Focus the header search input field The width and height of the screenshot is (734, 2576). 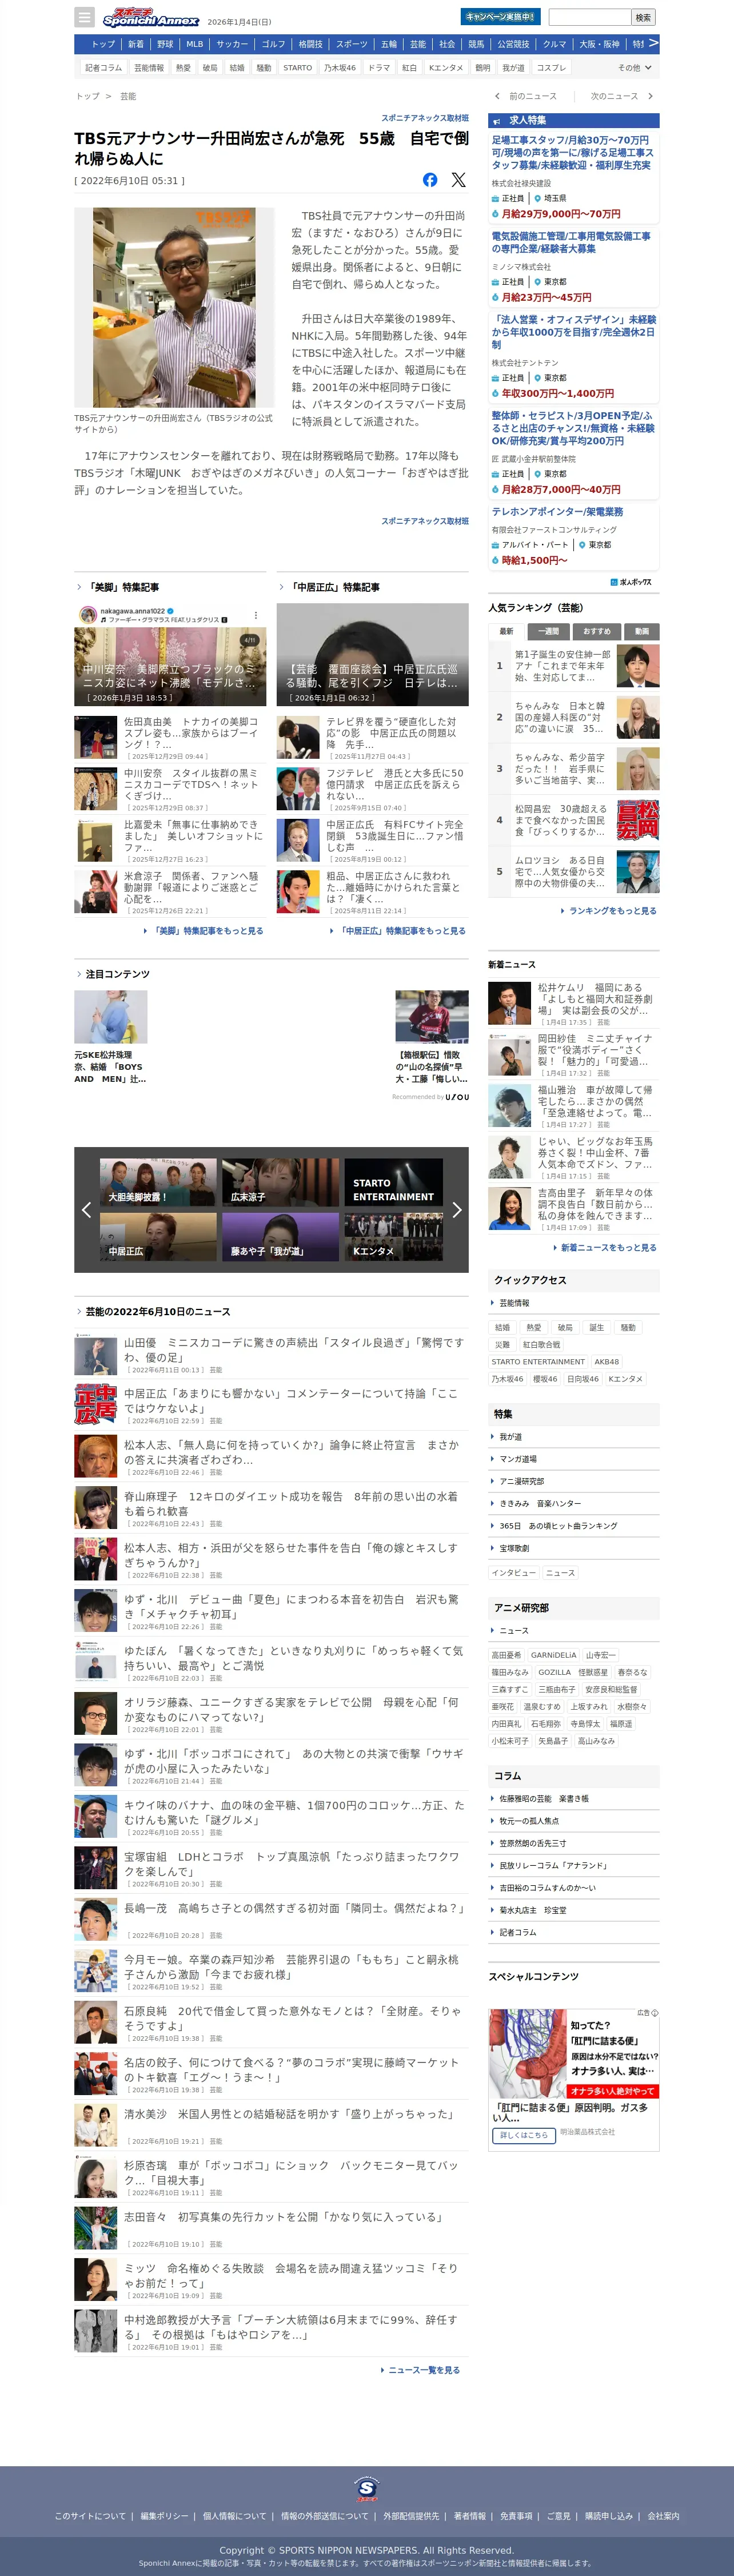(589, 17)
